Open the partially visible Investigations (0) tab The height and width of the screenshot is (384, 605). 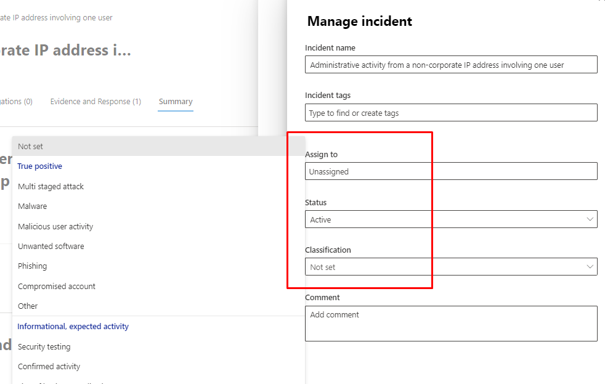coord(16,102)
